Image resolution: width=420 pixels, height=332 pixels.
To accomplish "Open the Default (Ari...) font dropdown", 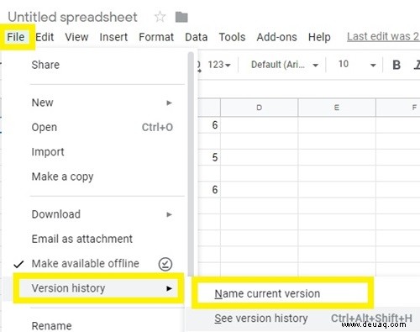I will point(284,65).
